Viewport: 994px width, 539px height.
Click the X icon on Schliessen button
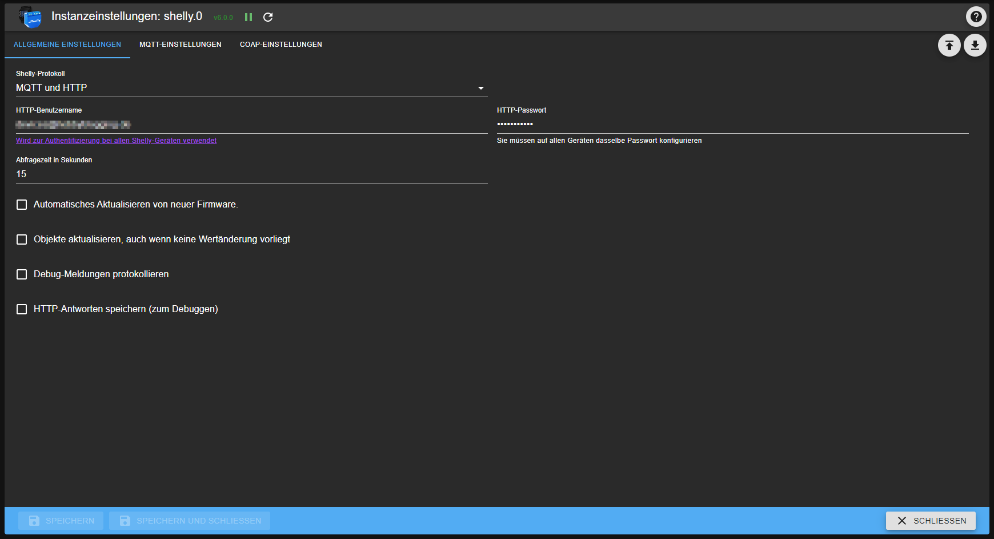click(901, 521)
